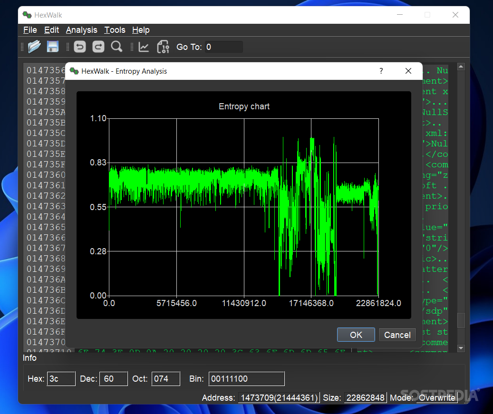
Task: Click the Dec value field showing 60
Action: [x=113, y=378]
